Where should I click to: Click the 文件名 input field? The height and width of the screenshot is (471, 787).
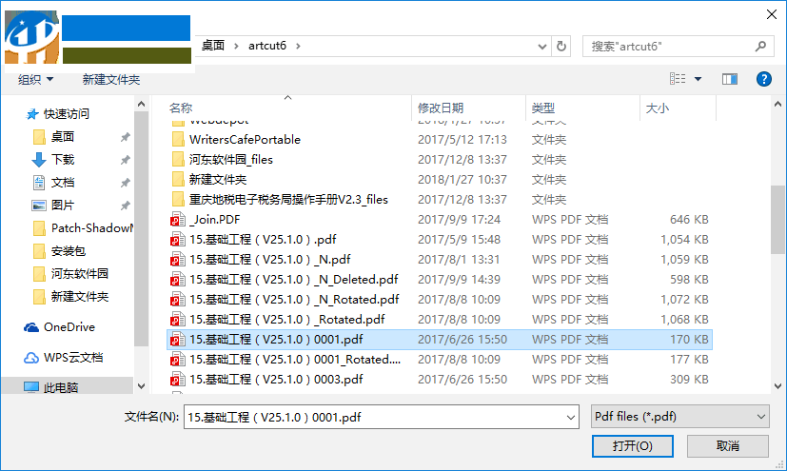(x=382, y=417)
